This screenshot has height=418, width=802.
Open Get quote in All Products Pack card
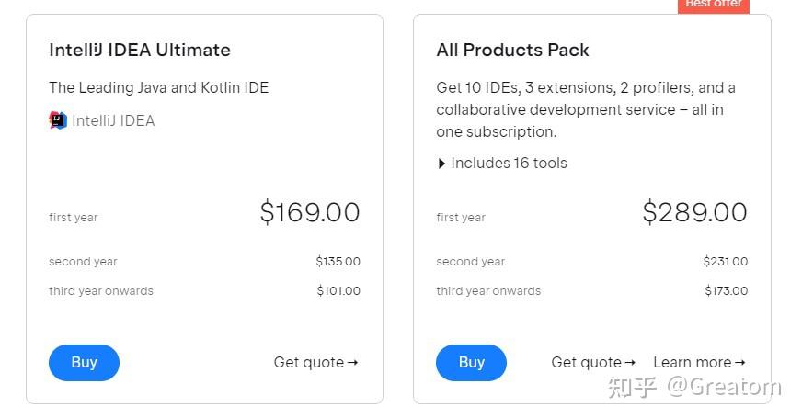pos(593,362)
